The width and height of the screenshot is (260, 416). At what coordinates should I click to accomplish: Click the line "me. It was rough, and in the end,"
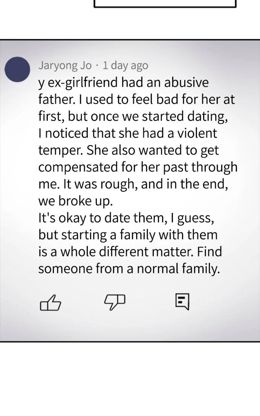[134, 184]
